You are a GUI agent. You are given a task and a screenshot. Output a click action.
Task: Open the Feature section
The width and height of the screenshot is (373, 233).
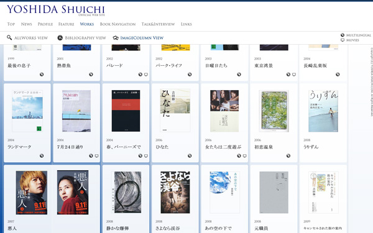[66, 24]
